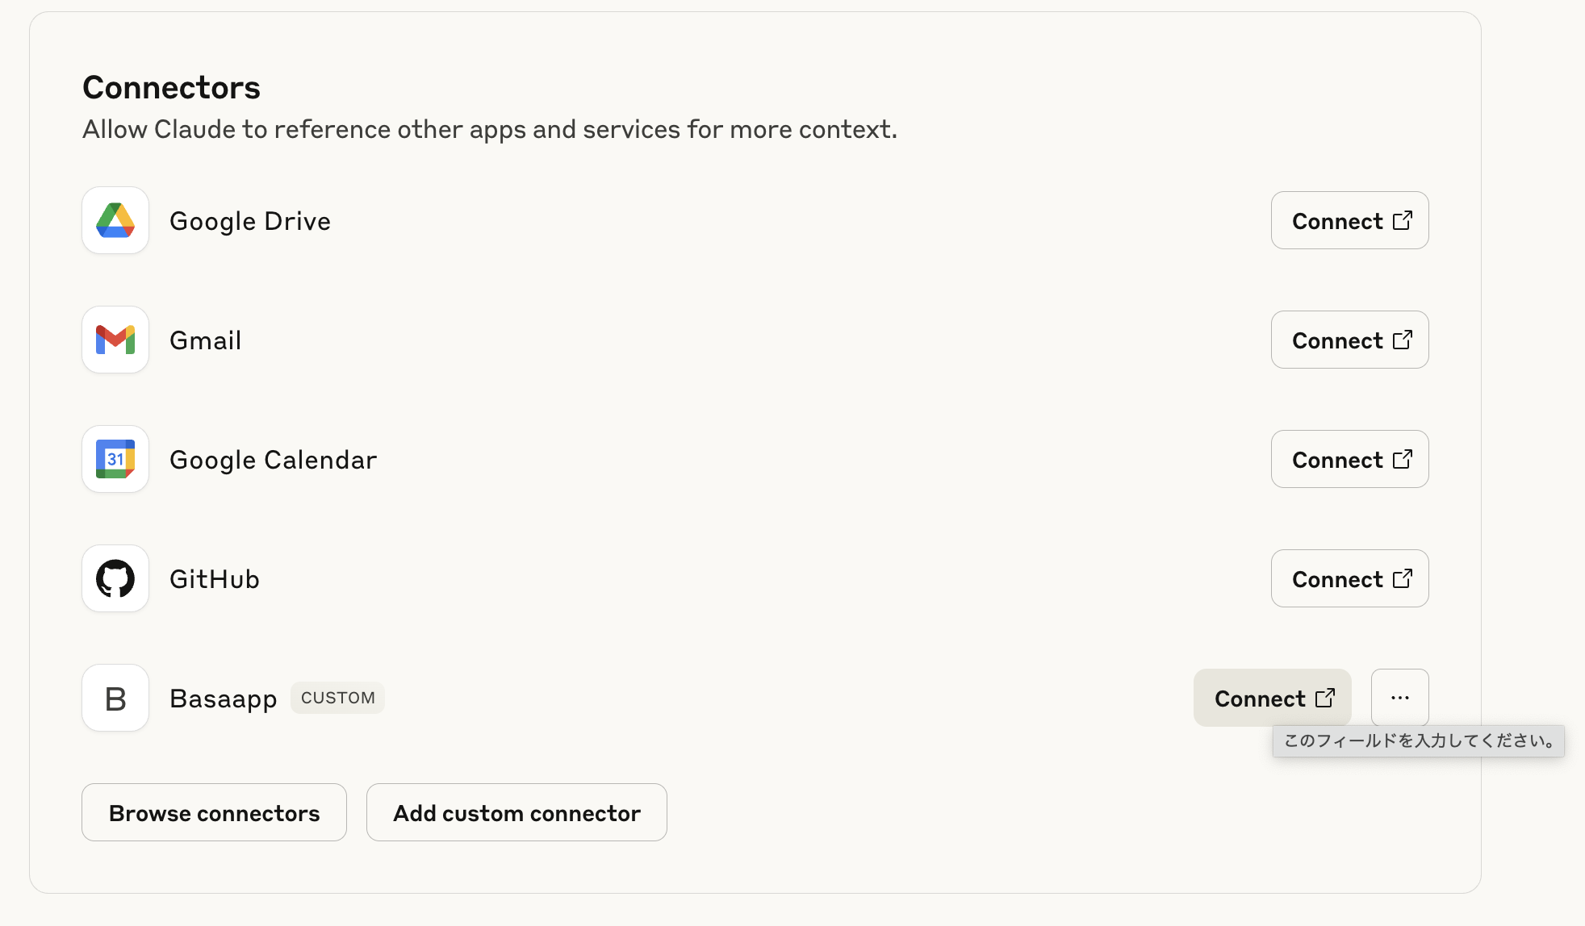Connect the GitHub connector
Screen dimensions: 1585x926
coord(1349,578)
